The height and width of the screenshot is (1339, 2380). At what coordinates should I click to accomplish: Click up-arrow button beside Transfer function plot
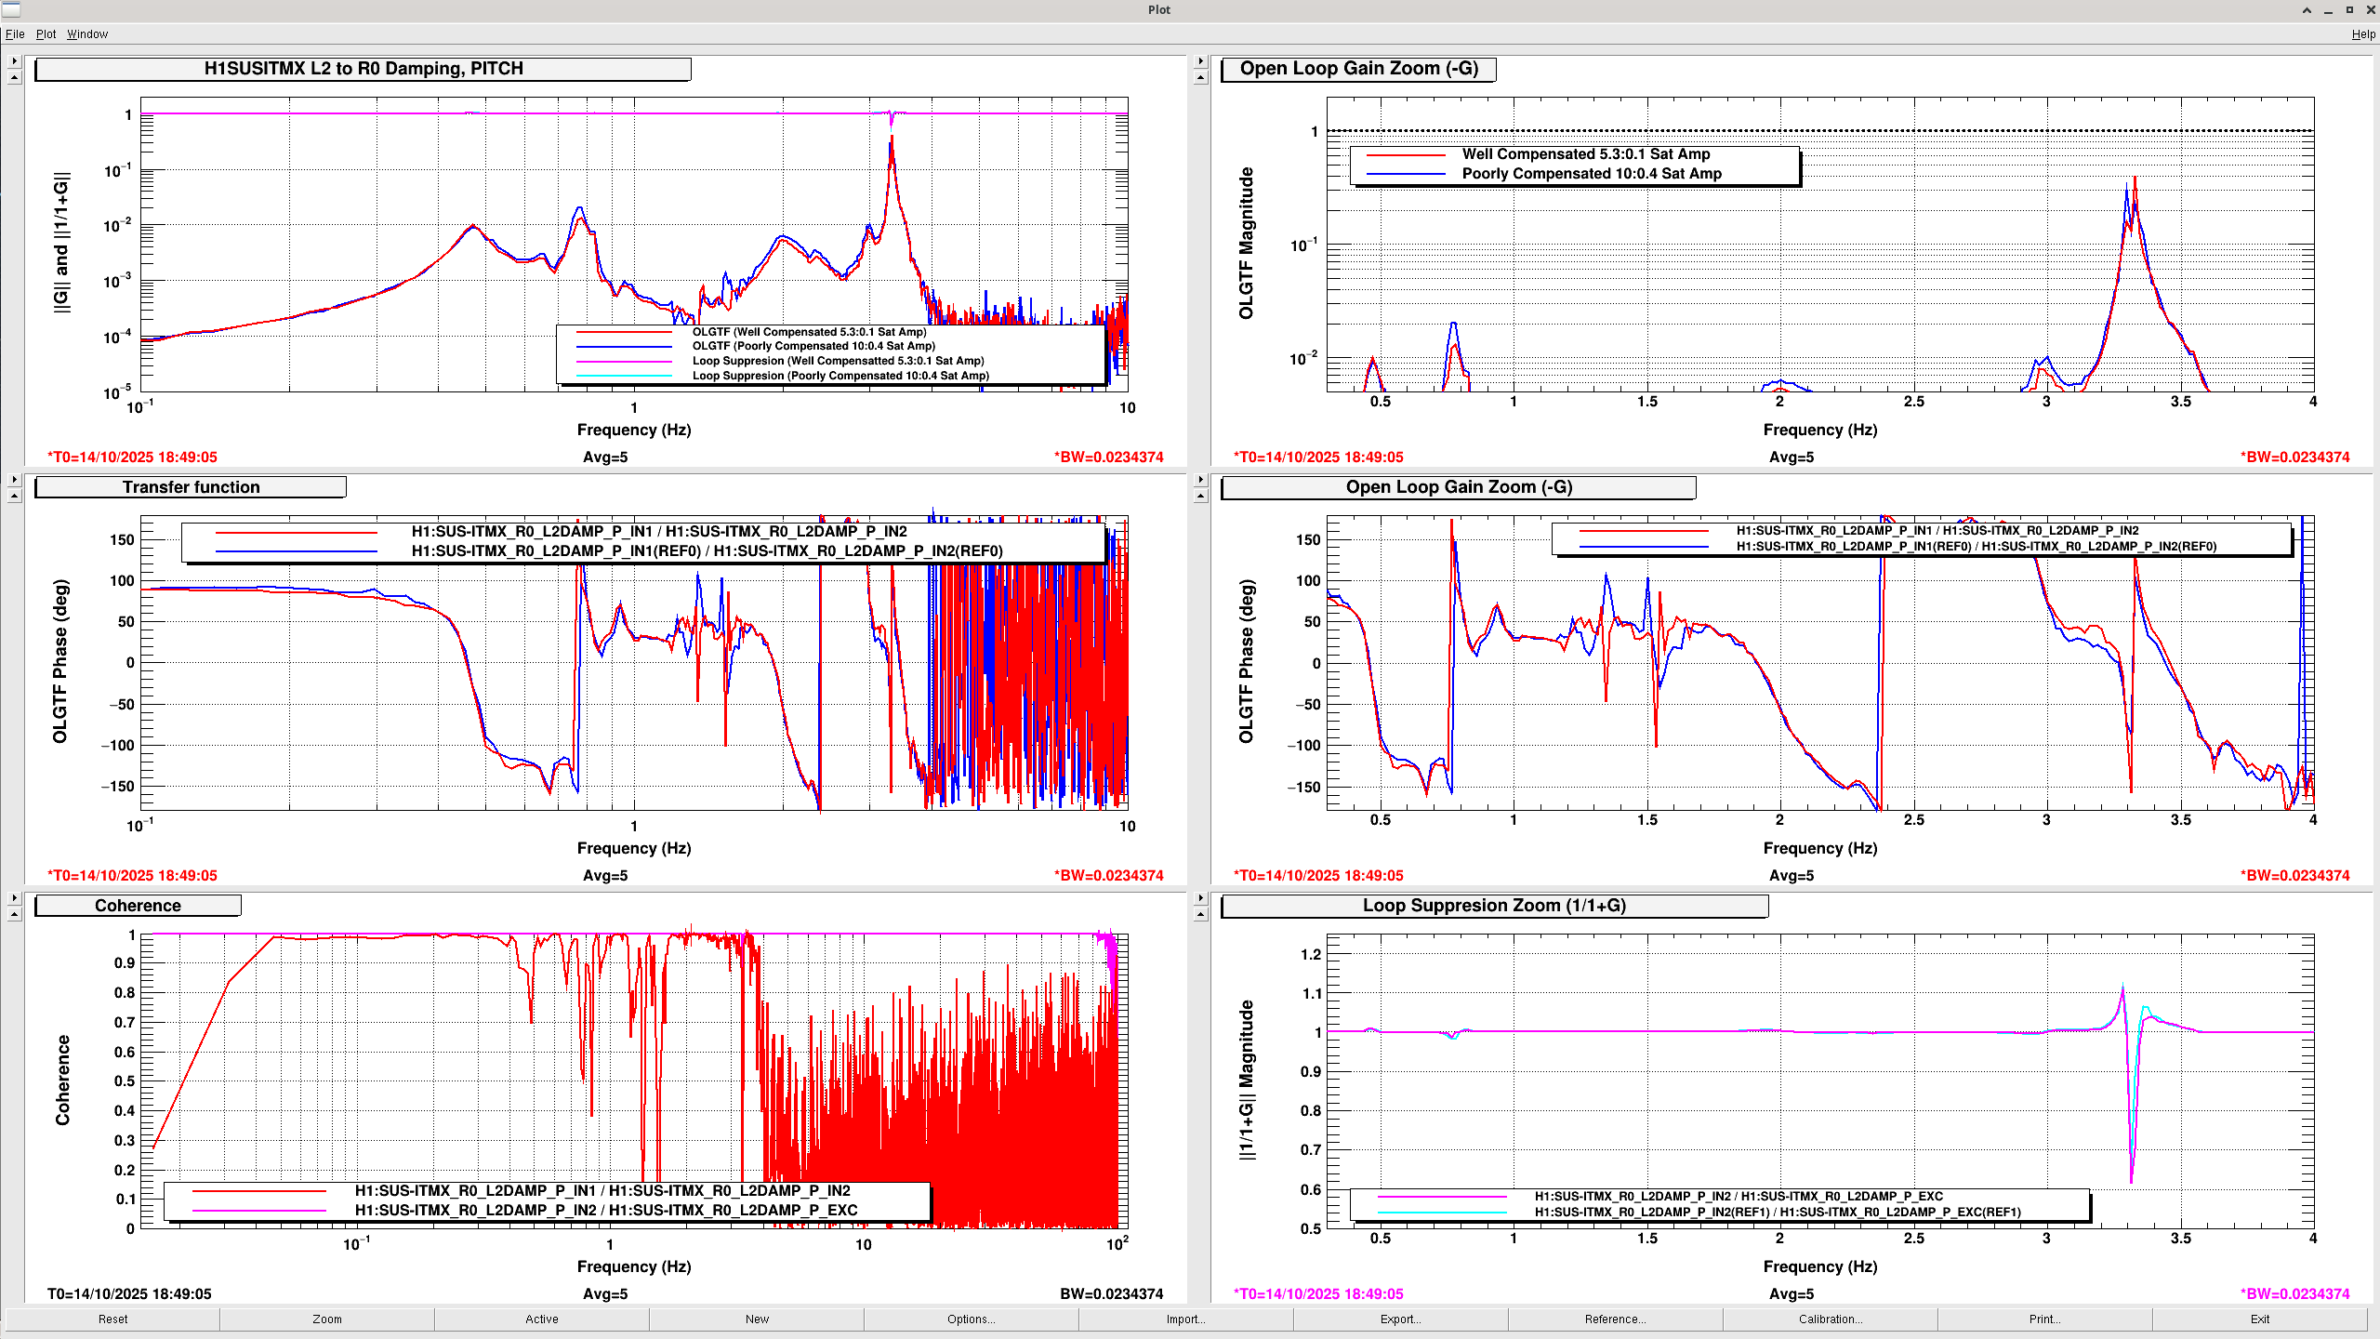(14, 497)
